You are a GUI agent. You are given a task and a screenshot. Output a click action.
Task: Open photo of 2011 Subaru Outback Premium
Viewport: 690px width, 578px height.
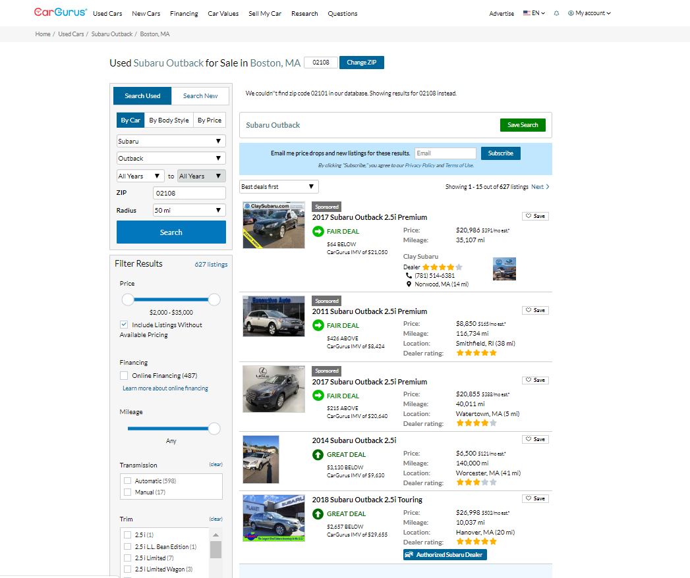click(x=273, y=316)
